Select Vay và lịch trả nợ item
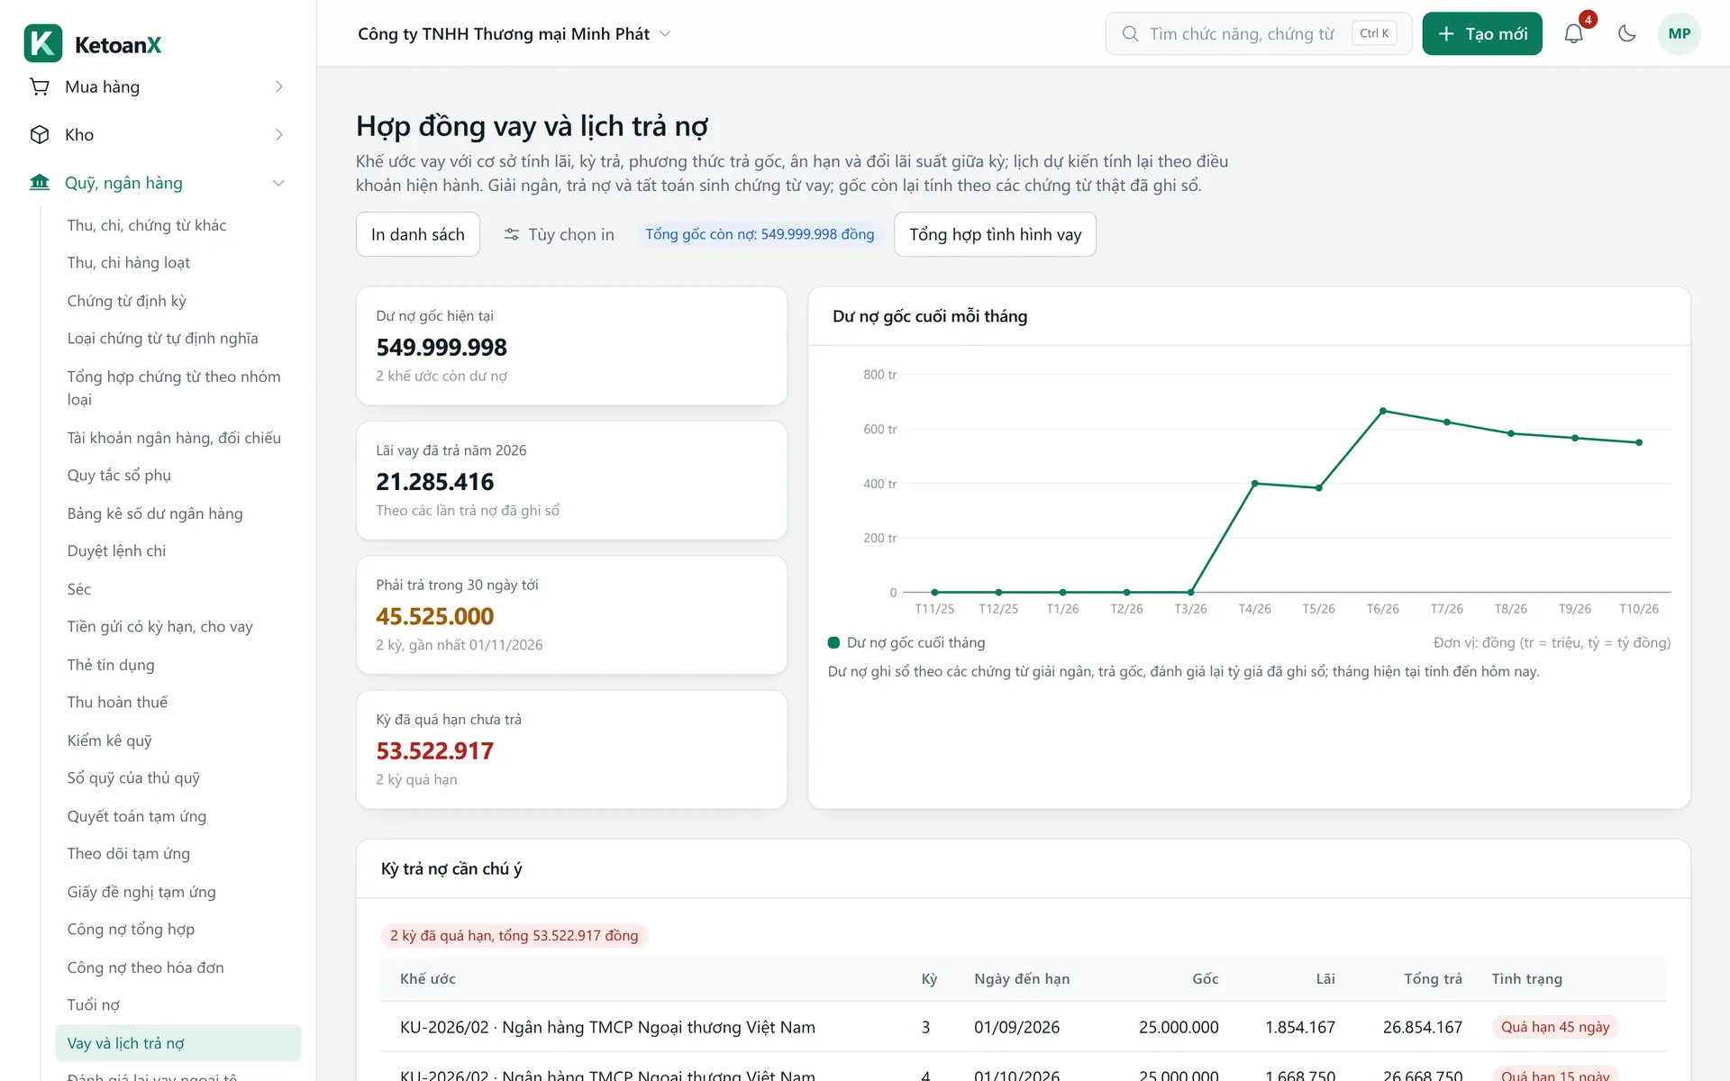The height and width of the screenshot is (1081, 1730). pyautogui.click(x=178, y=1043)
